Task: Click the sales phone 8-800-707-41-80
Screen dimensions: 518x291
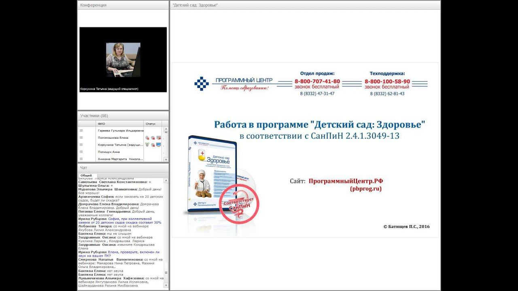Action: 317,81
